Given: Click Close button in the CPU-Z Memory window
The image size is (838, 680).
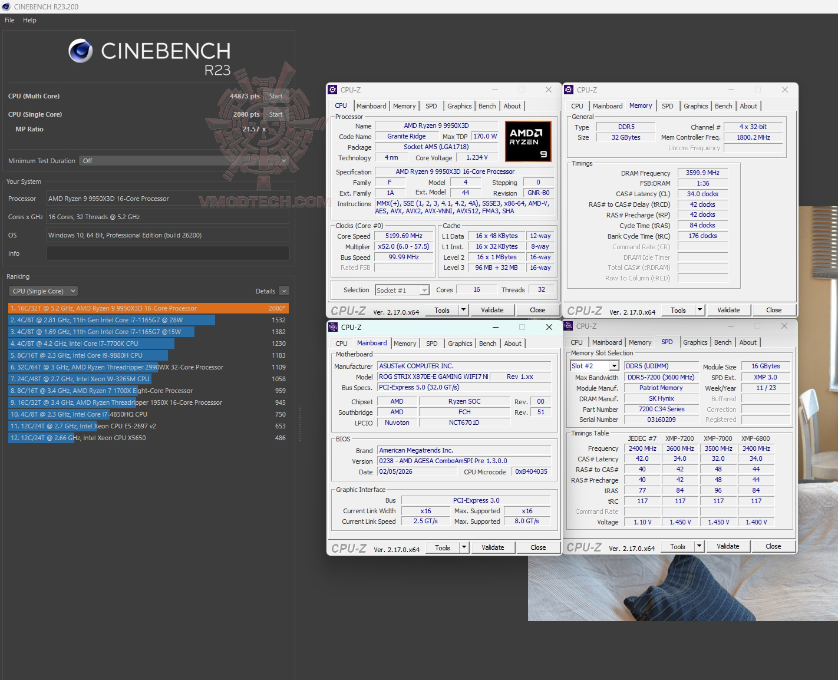Looking at the screenshot, I should 774,310.
